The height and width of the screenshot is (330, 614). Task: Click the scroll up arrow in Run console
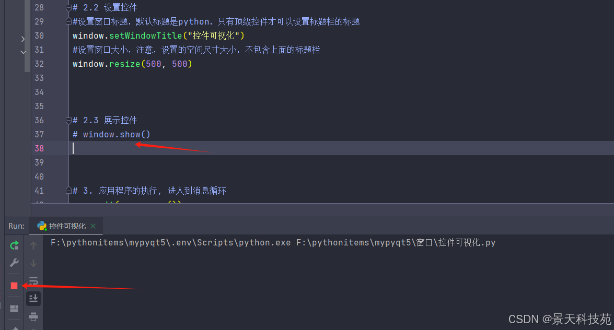pos(33,245)
